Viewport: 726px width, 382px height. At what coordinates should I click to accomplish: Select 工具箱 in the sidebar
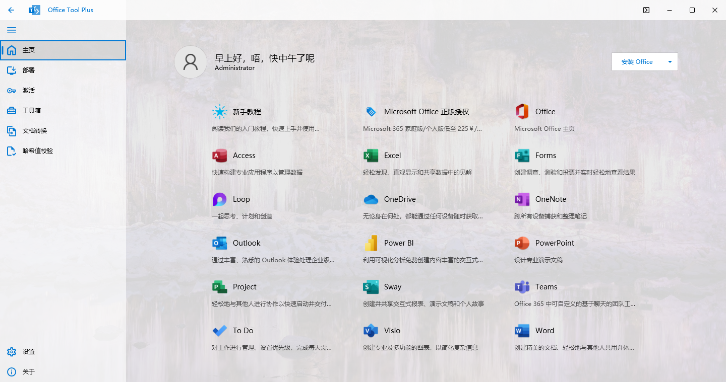pos(31,111)
